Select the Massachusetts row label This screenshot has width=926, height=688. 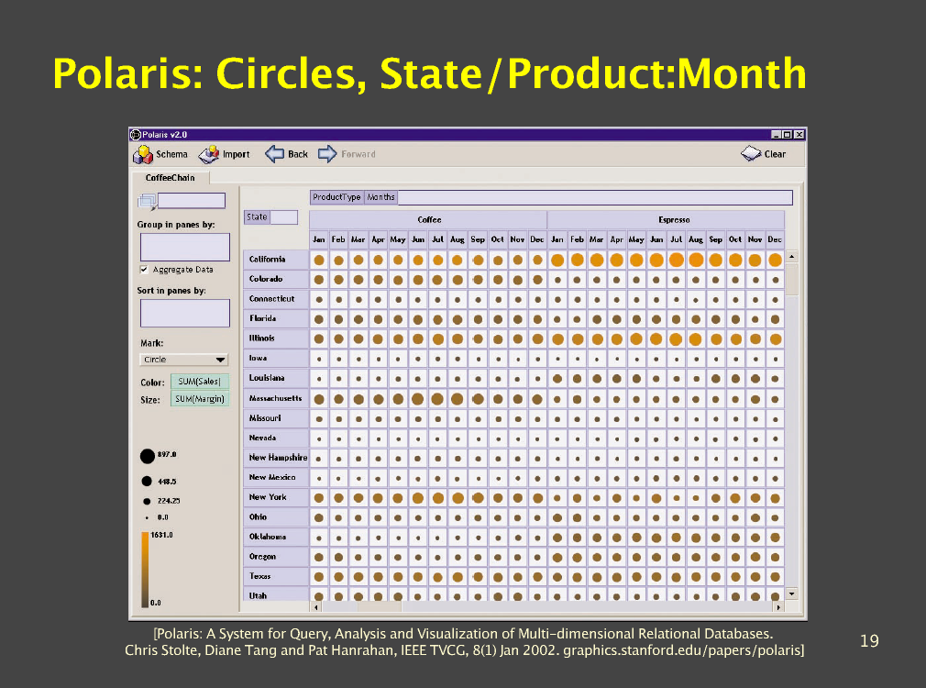(x=276, y=398)
